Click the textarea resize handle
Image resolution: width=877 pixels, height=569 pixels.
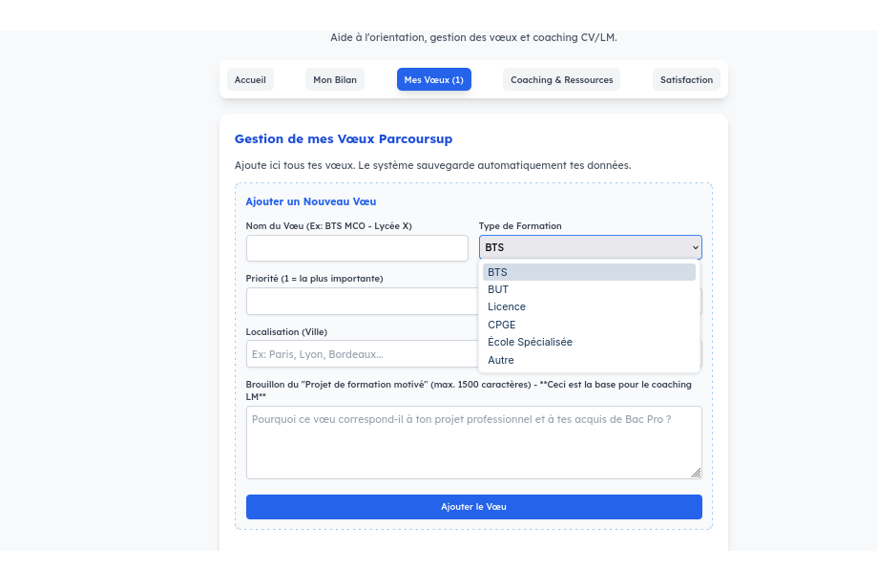coord(696,473)
